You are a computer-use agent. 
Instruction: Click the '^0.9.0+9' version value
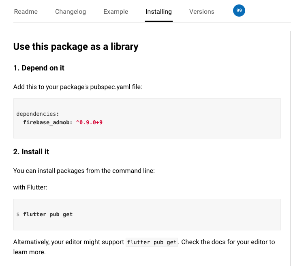tap(89, 122)
